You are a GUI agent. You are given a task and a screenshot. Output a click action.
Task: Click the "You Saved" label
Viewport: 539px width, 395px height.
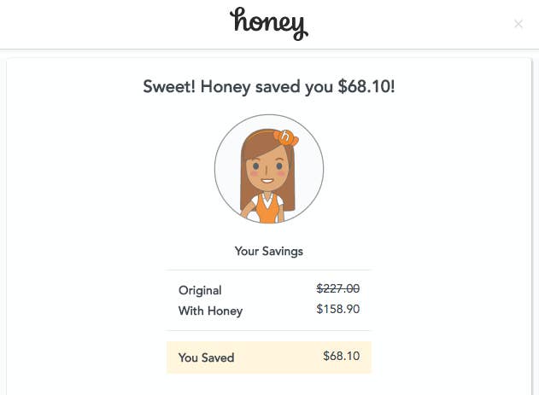coord(206,357)
